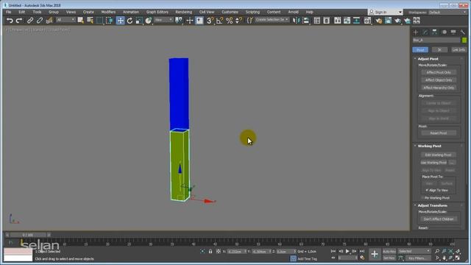Open the File menu

coord(8,12)
